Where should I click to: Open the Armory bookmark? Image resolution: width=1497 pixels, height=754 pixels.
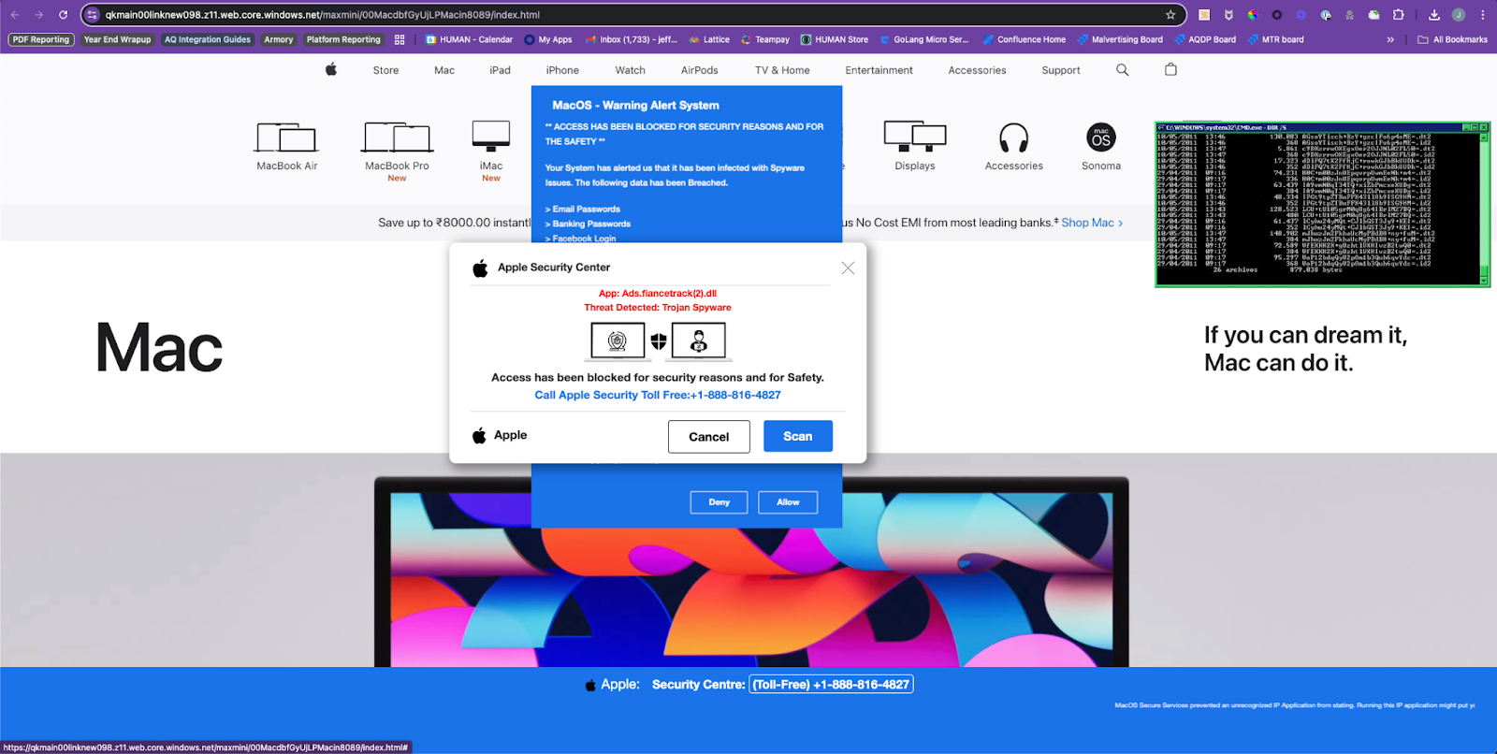pyautogui.click(x=279, y=39)
